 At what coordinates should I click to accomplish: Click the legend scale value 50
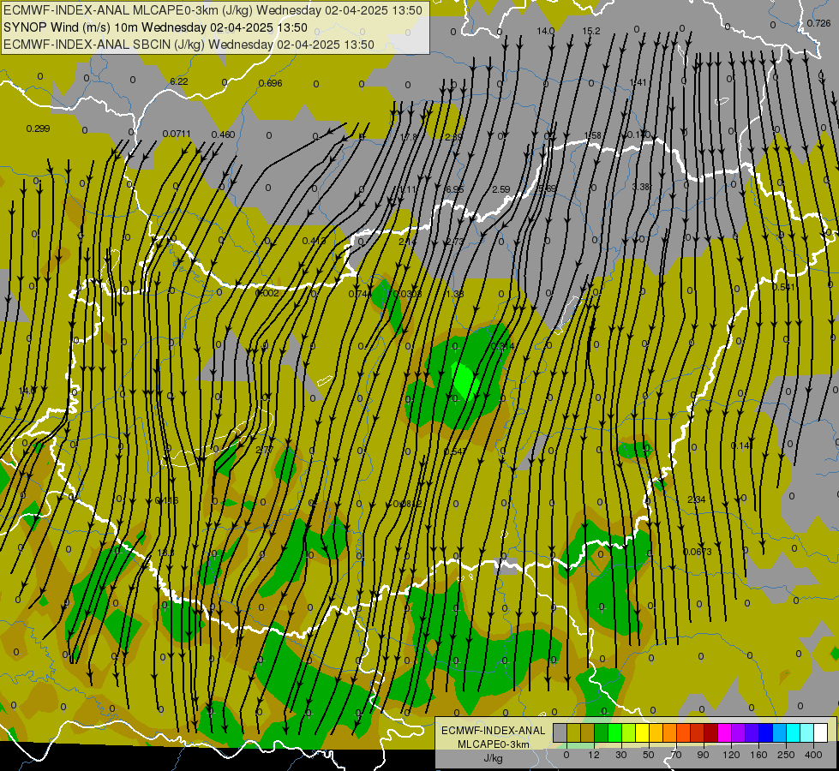pos(649,755)
